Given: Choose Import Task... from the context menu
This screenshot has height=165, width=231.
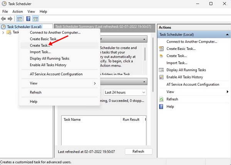Looking at the screenshot, I should pyautogui.click(x=40, y=52).
